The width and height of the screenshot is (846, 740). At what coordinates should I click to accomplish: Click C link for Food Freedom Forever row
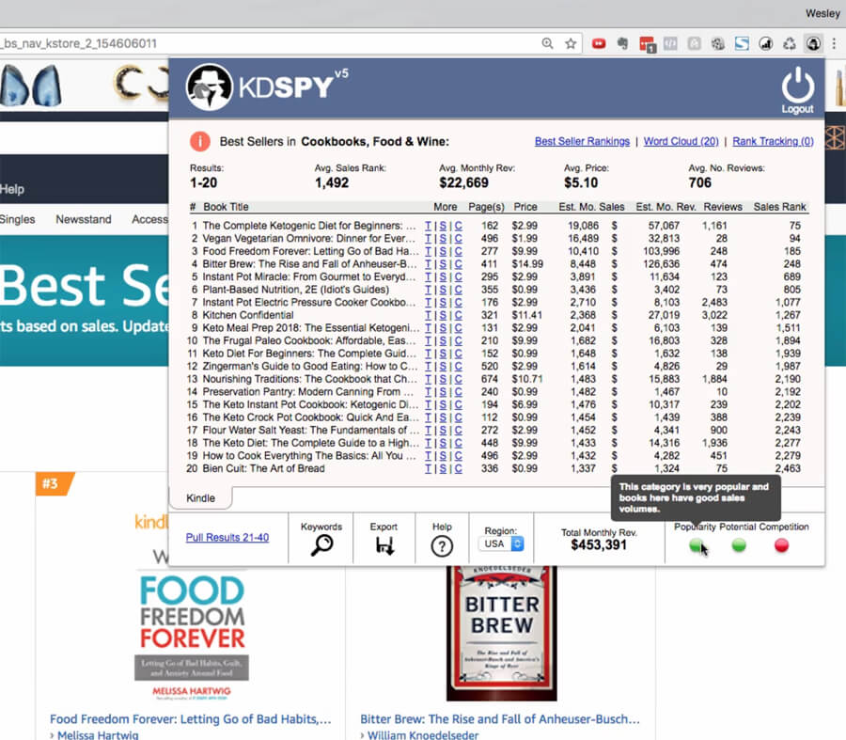pyautogui.click(x=458, y=251)
